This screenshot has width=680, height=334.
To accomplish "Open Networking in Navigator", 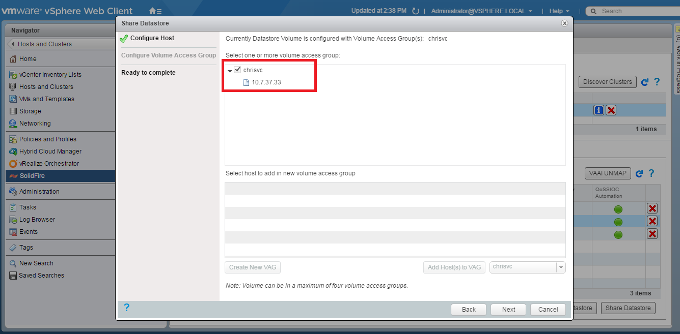I will click(35, 124).
